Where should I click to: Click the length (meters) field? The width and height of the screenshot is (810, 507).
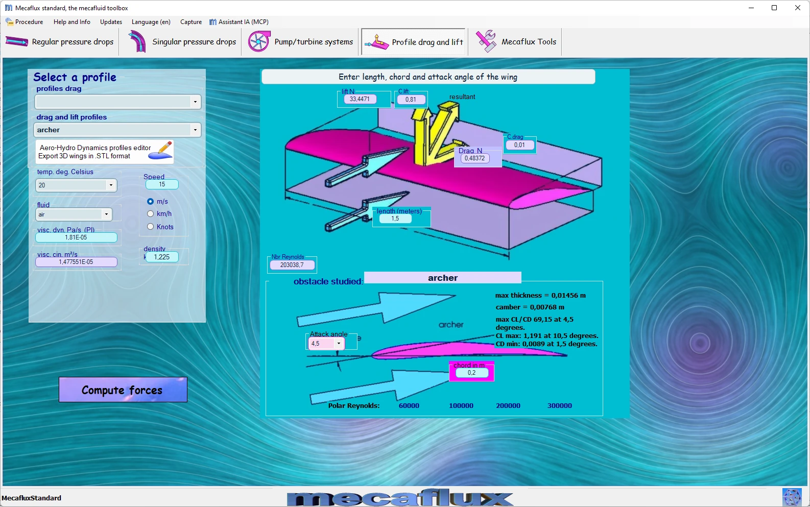[395, 219]
